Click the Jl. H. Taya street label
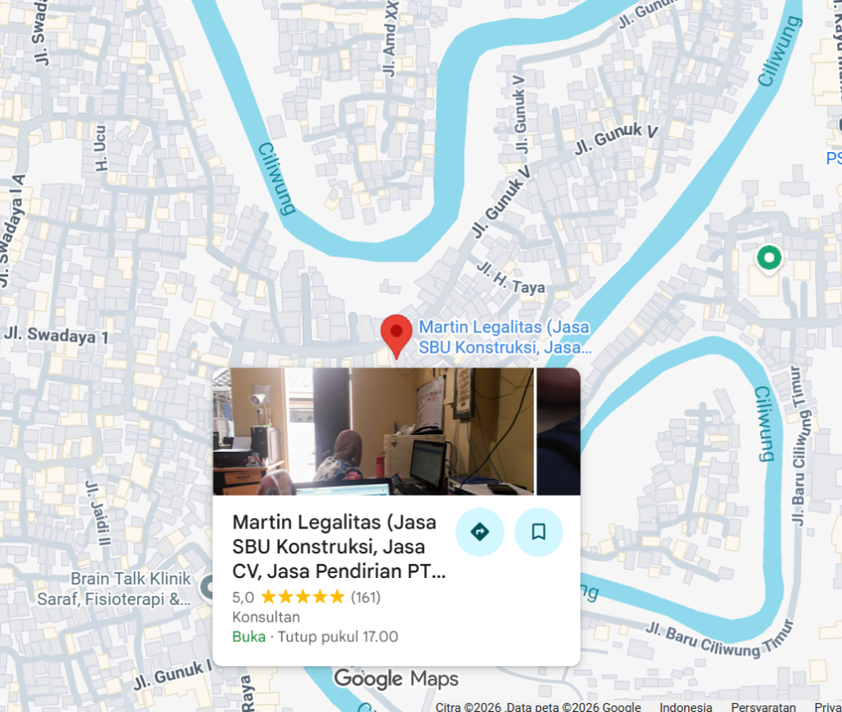 pyautogui.click(x=511, y=278)
